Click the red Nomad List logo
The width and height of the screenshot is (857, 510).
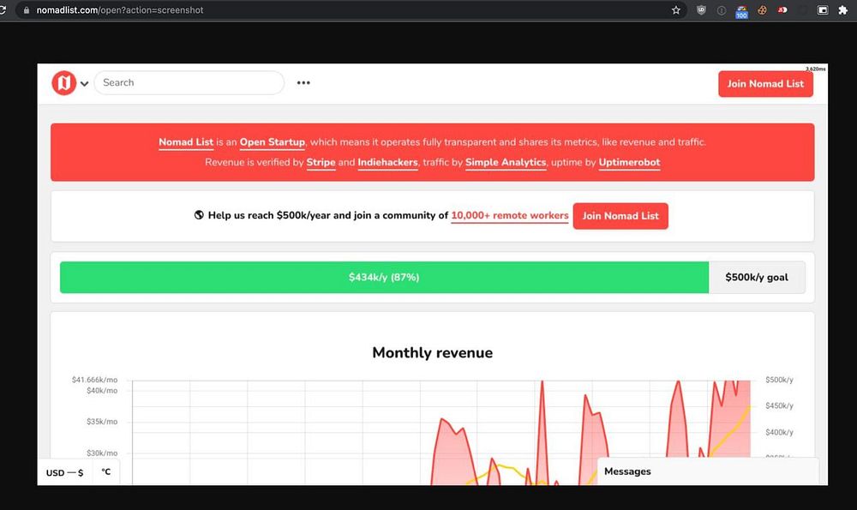click(64, 83)
